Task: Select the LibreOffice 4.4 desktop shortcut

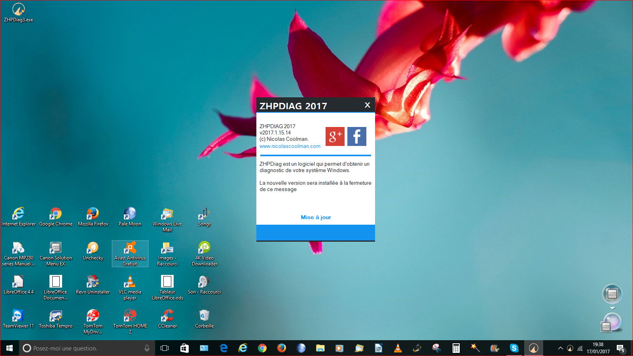Action: [19, 285]
